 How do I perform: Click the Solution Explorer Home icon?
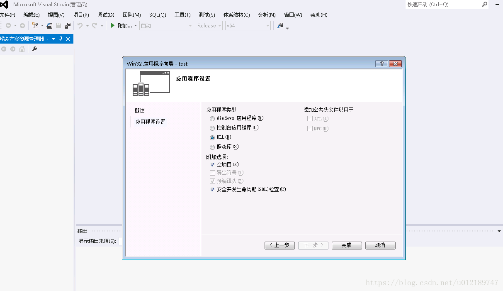tap(22, 49)
